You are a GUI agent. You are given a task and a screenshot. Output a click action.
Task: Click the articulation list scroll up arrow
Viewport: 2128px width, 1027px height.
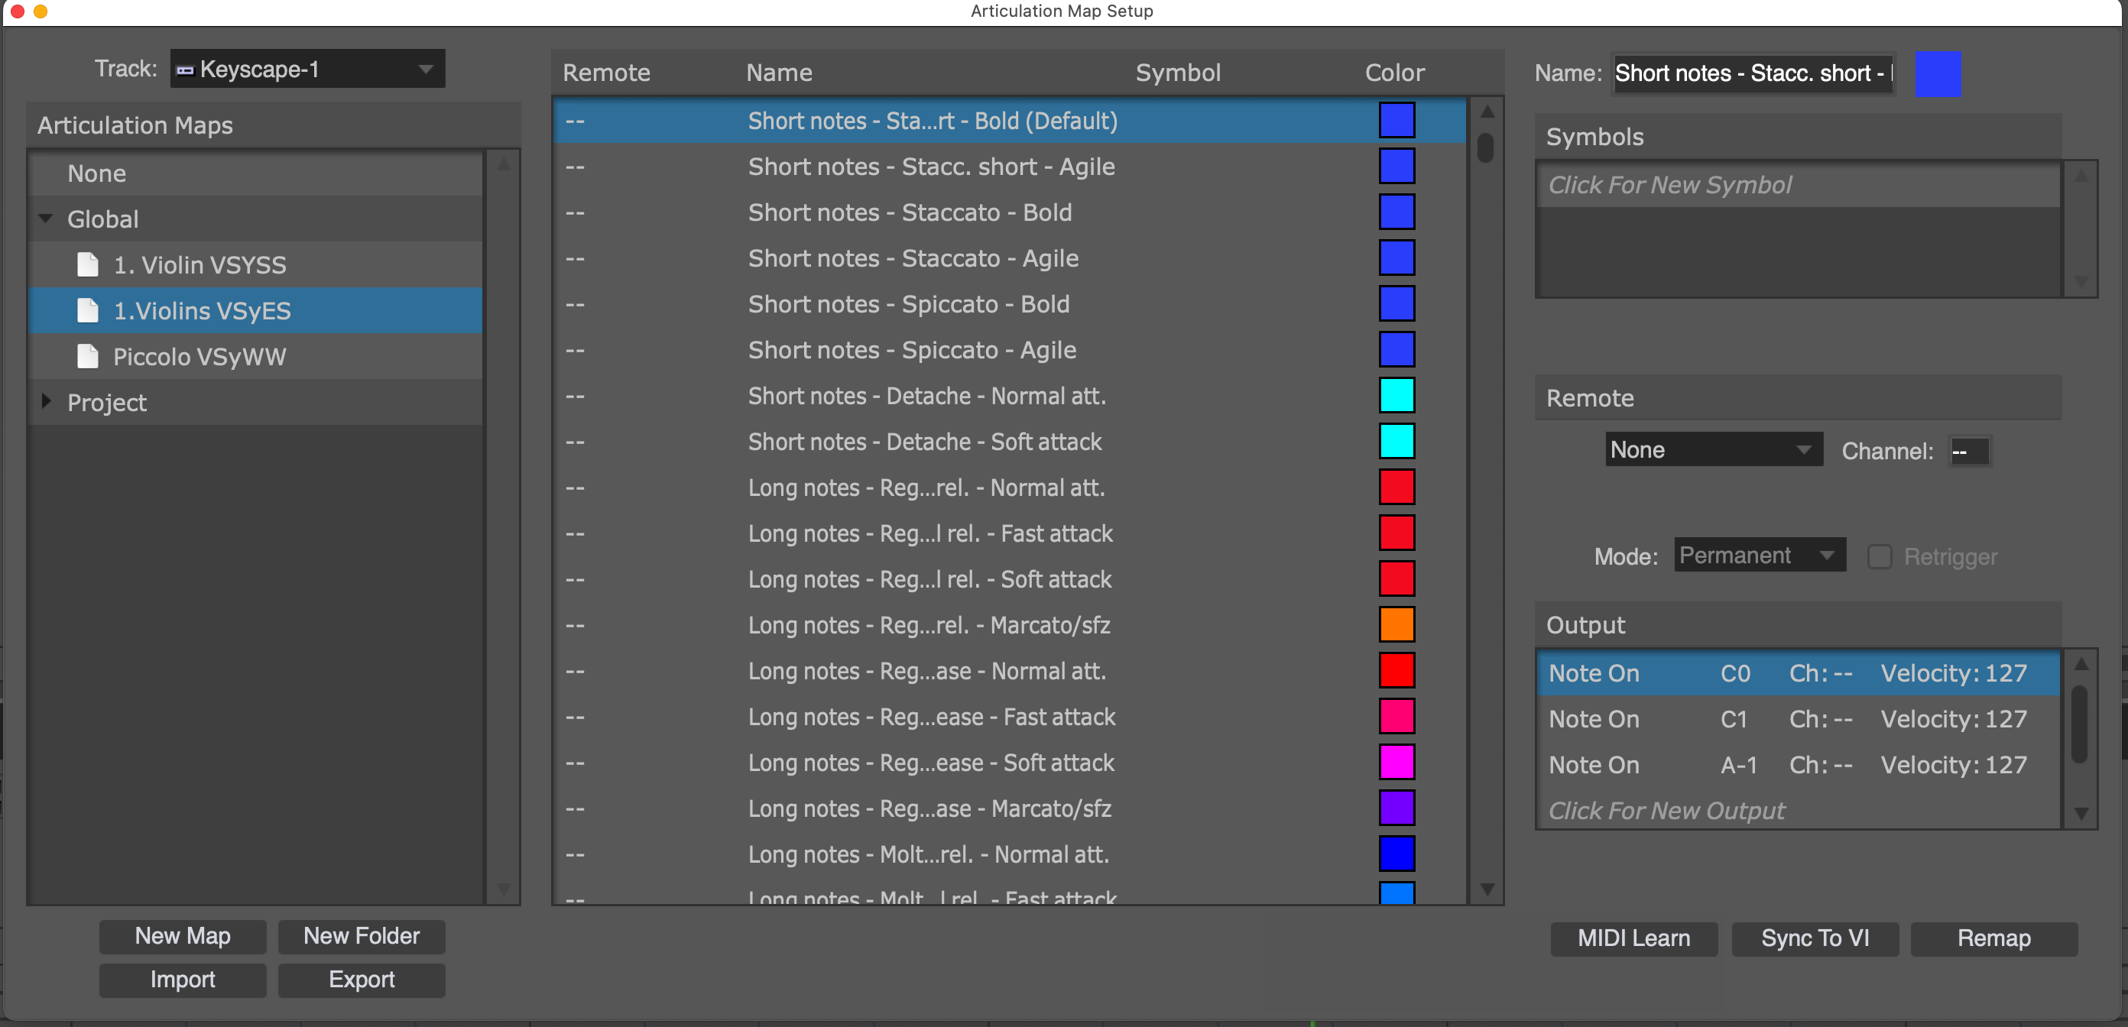tap(1486, 111)
